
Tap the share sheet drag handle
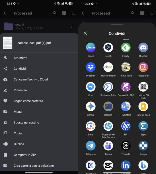pyautogui.click(x=117, y=25)
